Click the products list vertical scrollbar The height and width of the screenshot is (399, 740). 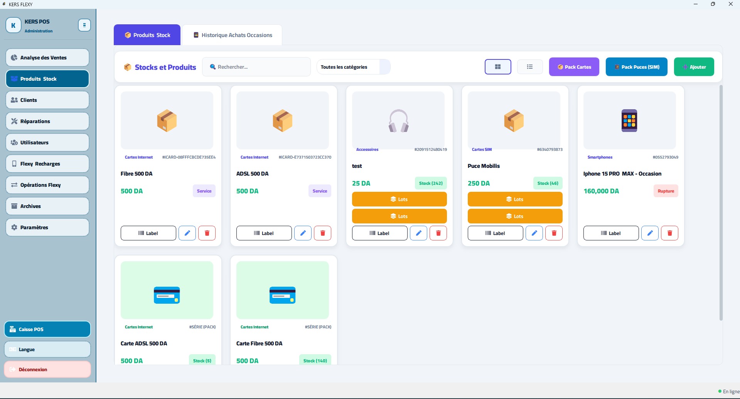721,203
